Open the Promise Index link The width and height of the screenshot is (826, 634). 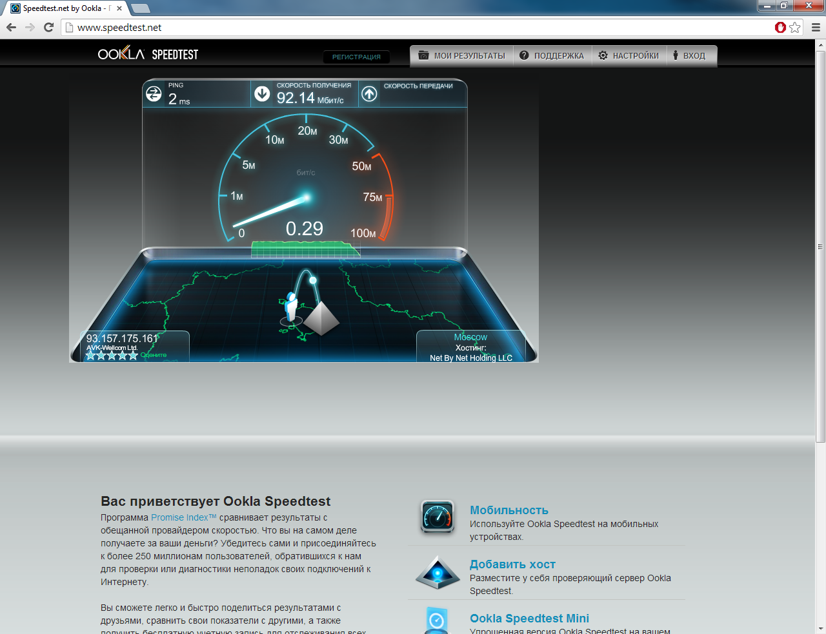[x=184, y=517]
